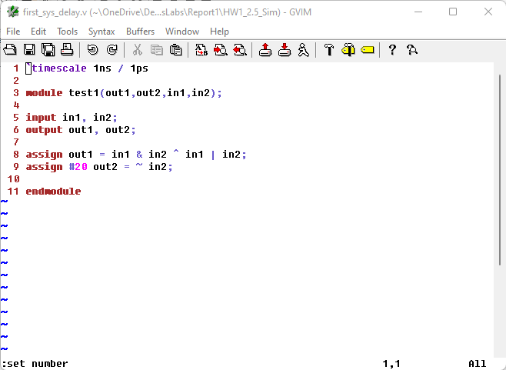
Task: Expand the Window menu
Action: tap(182, 32)
